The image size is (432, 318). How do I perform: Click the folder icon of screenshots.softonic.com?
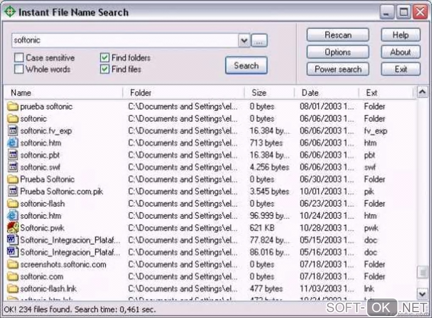12,264
